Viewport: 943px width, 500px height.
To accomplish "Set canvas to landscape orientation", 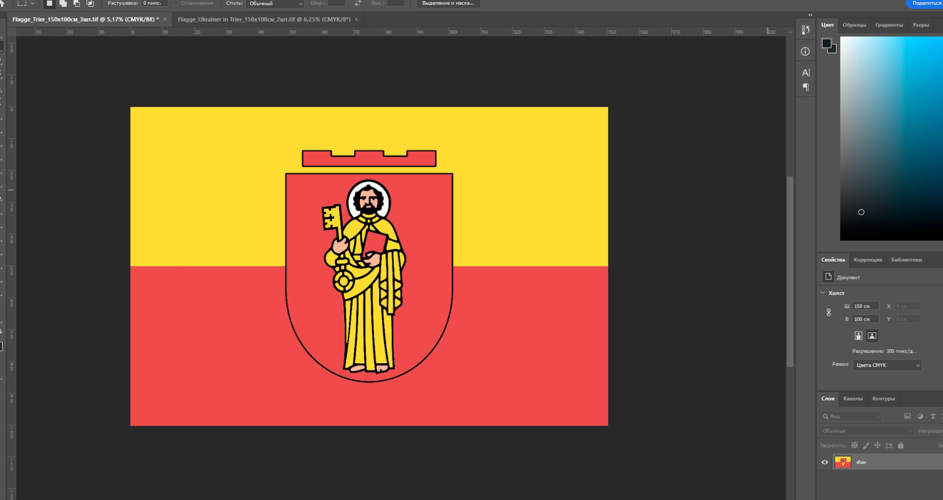I will point(872,335).
